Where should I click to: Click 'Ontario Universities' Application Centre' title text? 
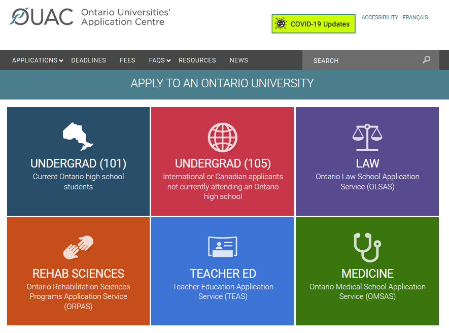126,17
